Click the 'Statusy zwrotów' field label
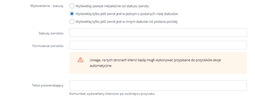255x101 pixels. coord(51,33)
